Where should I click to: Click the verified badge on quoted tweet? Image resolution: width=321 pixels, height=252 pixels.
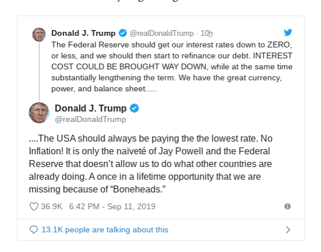click(123, 33)
